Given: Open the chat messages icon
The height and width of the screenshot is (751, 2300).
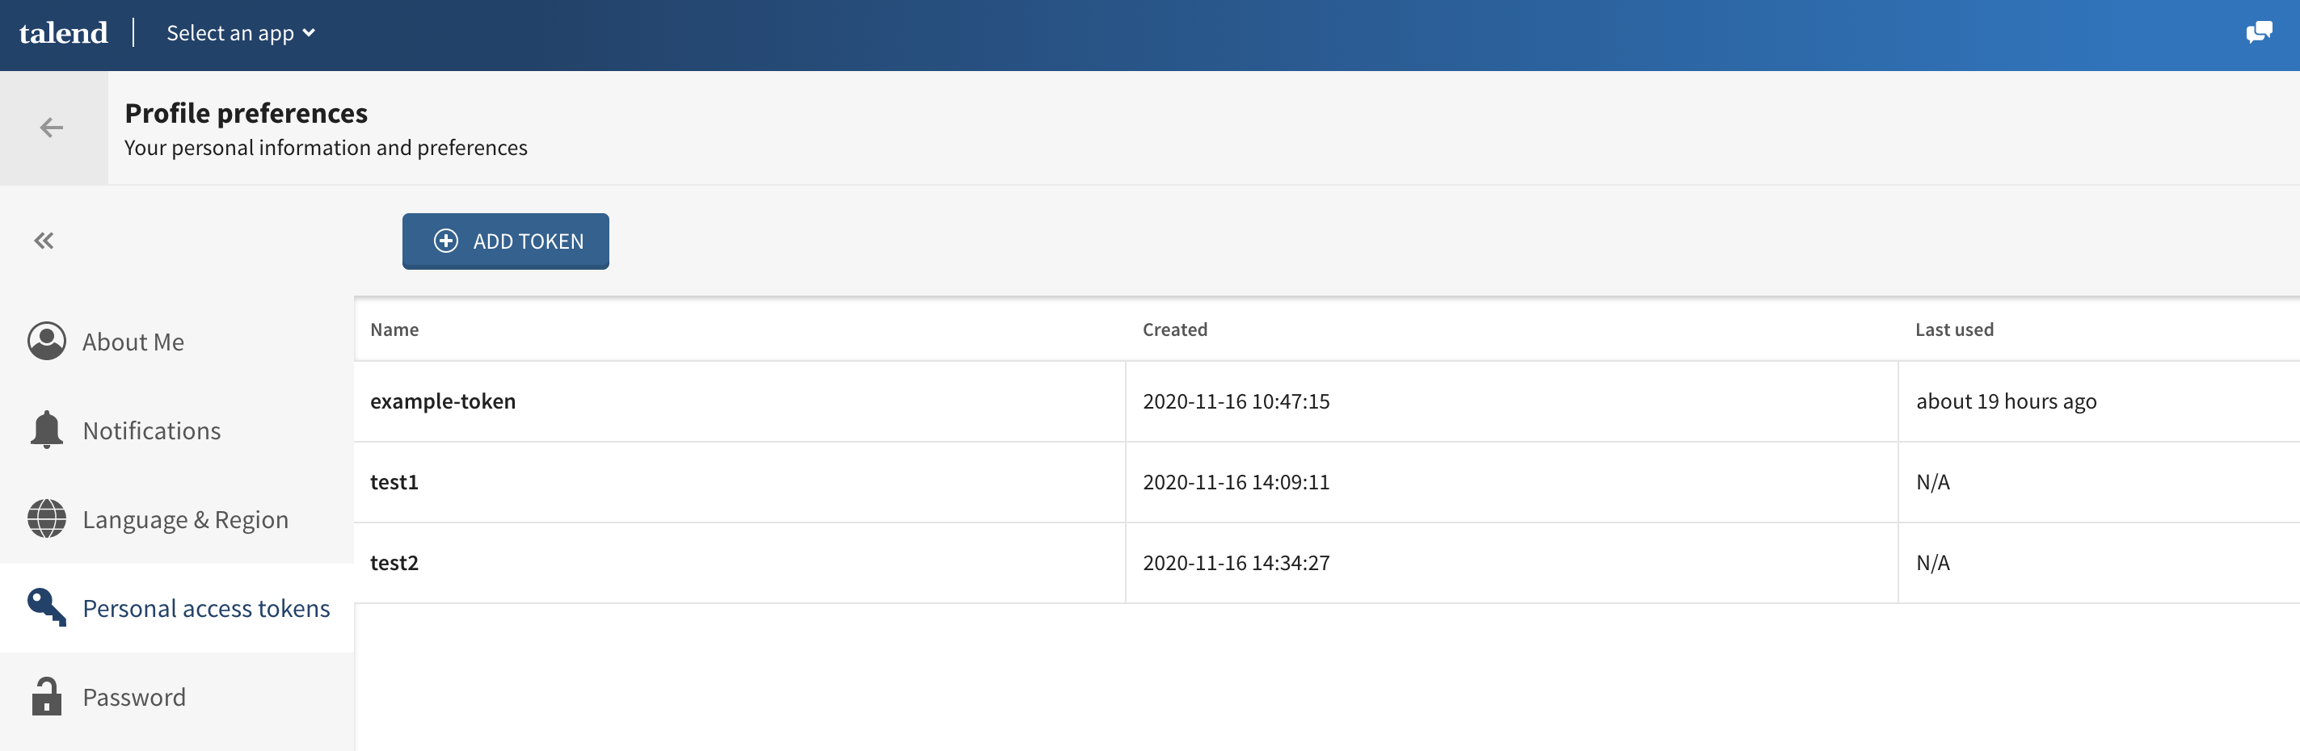Looking at the screenshot, I should tap(2258, 33).
